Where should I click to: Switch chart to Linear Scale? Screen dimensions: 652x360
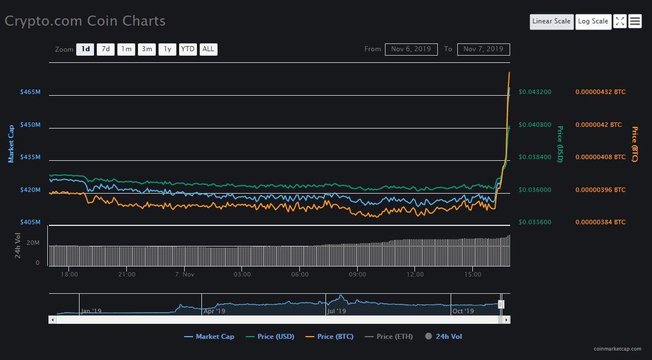click(551, 21)
